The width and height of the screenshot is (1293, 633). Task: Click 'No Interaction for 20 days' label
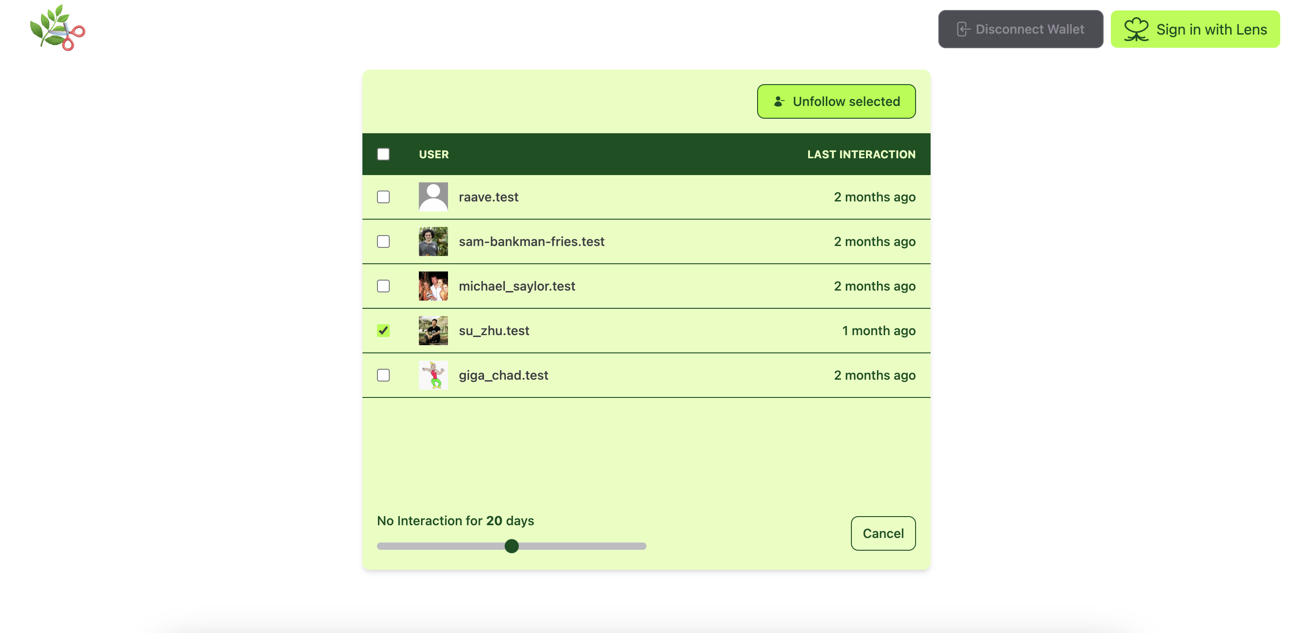point(455,521)
